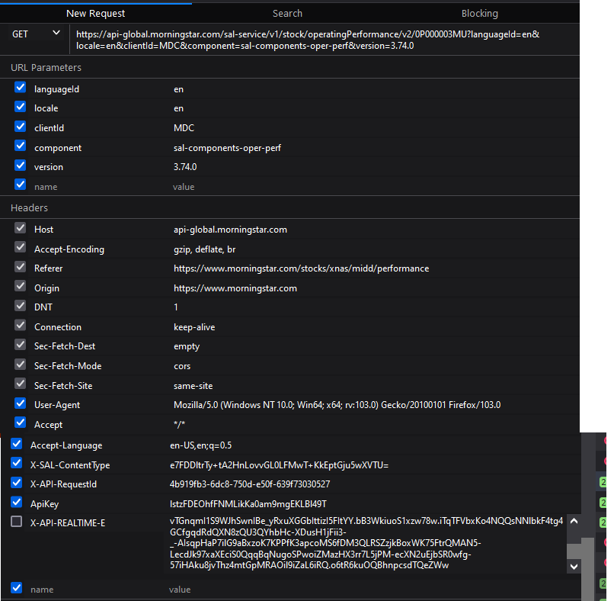Enable the X-API-REALTIME-E header checkbox
The height and width of the screenshot is (601, 614).
(17, 522)
